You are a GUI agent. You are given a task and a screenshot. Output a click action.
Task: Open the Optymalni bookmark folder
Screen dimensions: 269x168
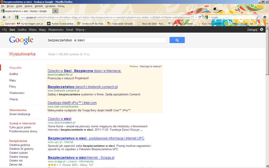[8, 24]
